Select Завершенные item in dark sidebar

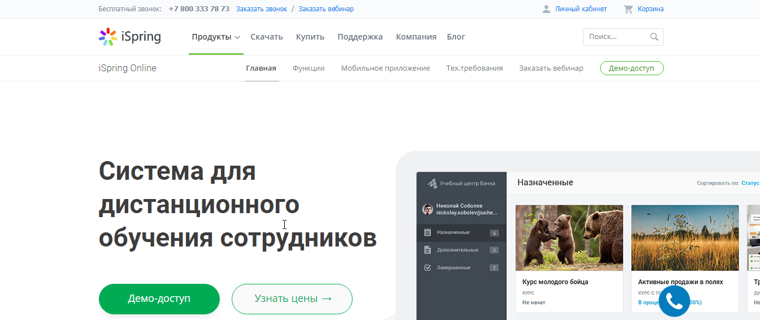(x=462, y=267)
